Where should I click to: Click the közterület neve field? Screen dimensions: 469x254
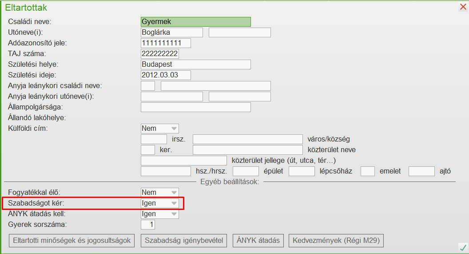click(248, 150)
